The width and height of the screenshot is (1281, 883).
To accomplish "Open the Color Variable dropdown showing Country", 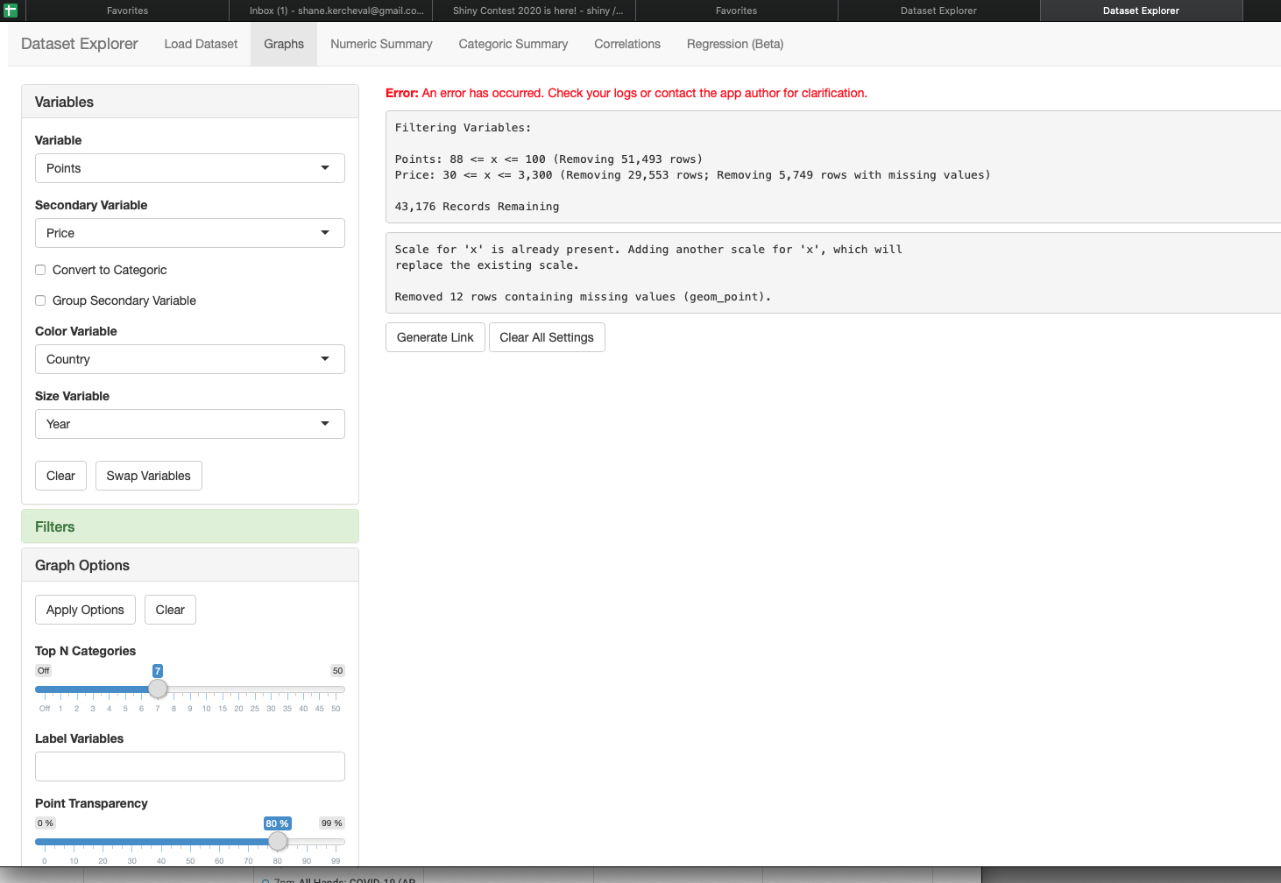I will pos(189,359).
